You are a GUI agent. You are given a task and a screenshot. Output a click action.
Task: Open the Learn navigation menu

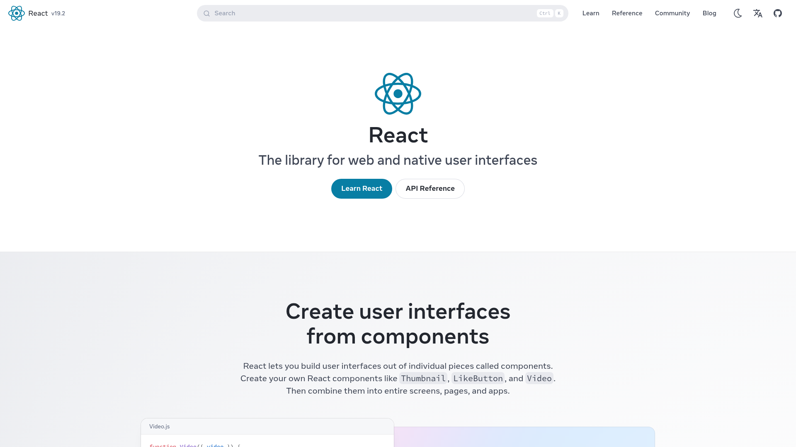(590, 13)
